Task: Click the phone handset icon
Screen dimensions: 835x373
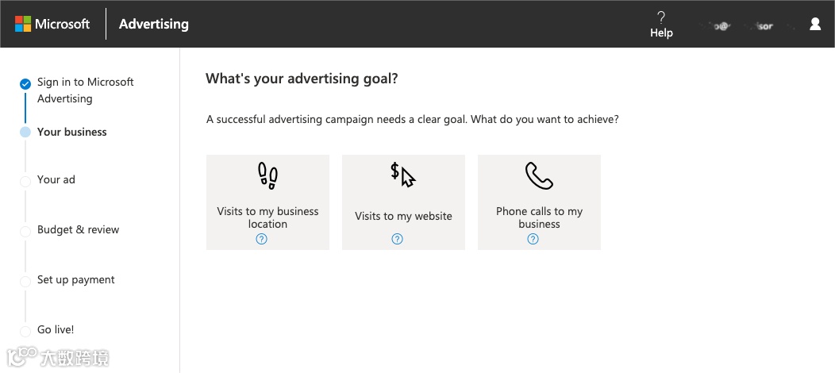Action: click(539, 176)
